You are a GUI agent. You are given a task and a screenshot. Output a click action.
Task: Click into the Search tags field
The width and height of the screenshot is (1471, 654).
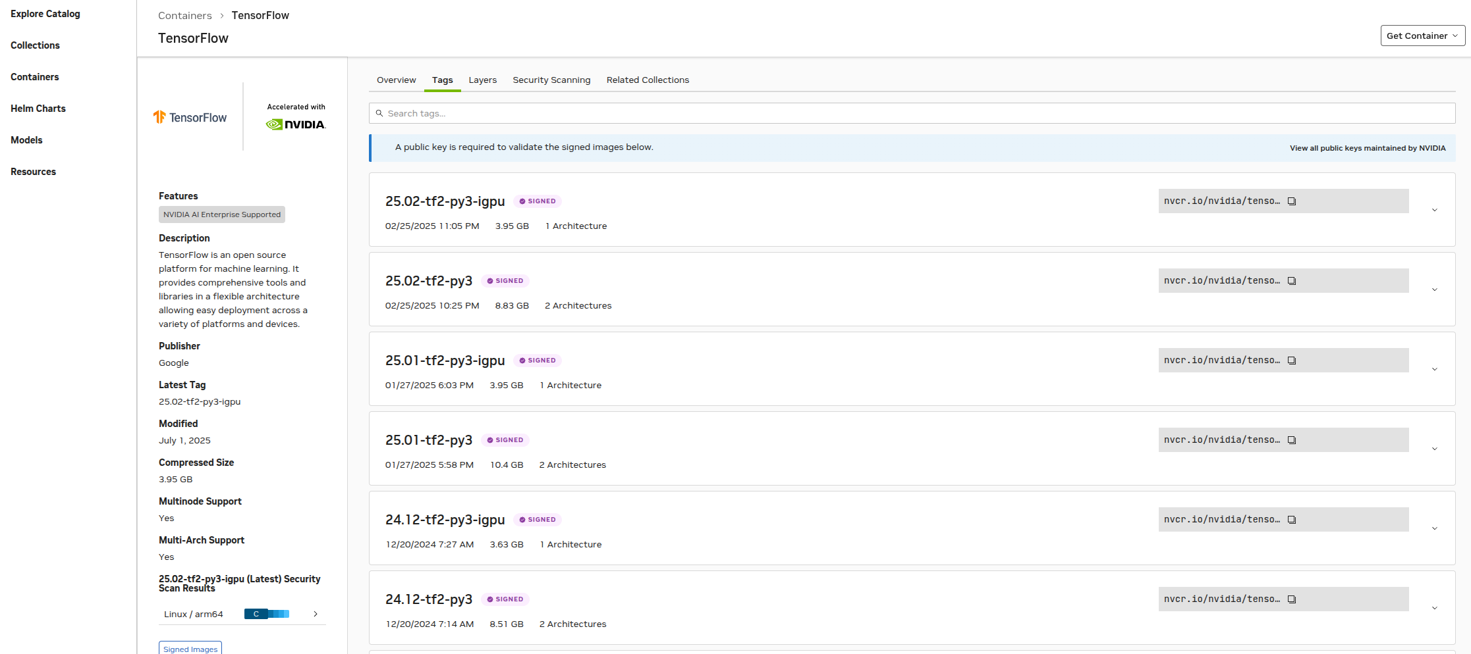point(912,113)
